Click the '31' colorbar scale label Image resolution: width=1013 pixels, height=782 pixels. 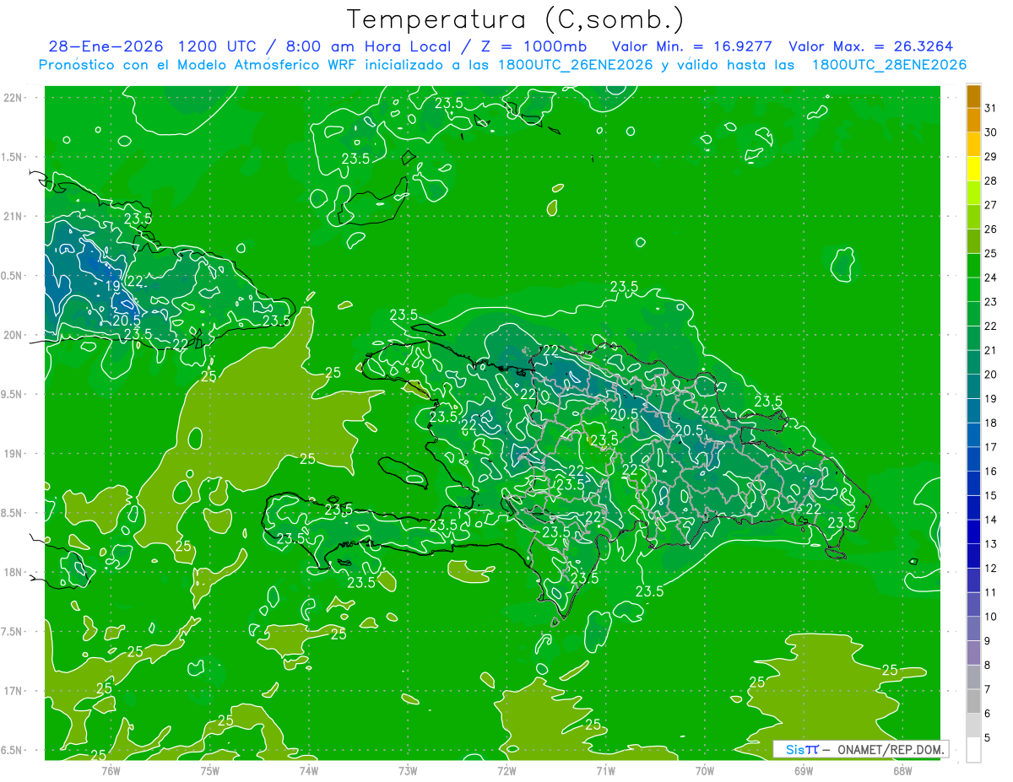click(991, 108)
